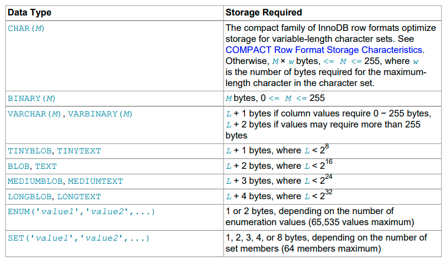Click the "L + 4 bytes" storage cell
447x261 pixels.
point(279,196)
